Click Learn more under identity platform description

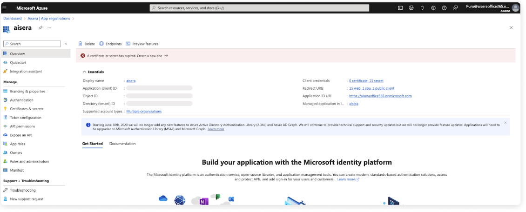click(348, 179)
